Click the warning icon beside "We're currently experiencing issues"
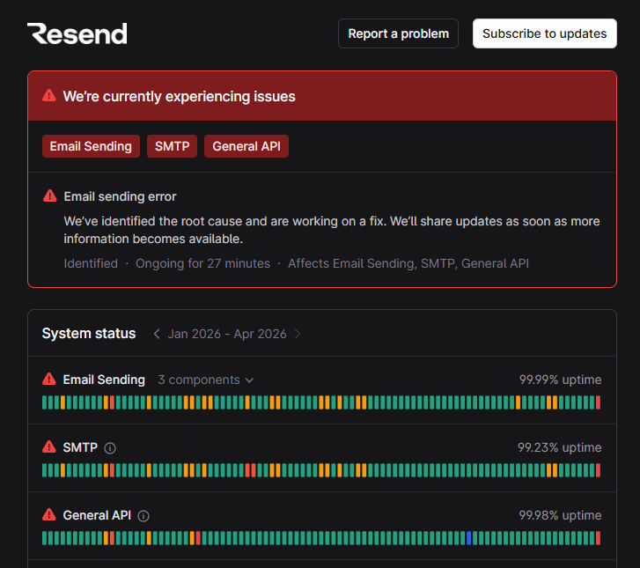Screen dimensions: 640x568 49,96
